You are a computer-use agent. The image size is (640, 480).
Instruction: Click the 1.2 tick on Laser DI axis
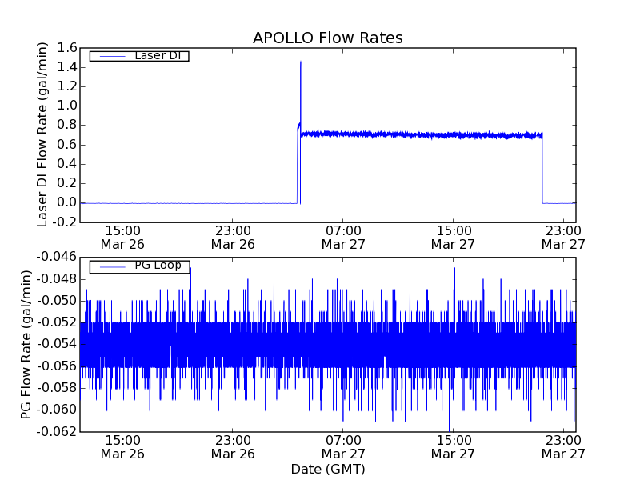coord(67,86)
